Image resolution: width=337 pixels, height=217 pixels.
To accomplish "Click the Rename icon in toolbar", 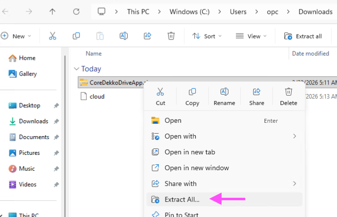I will click(x=123, y=36).
